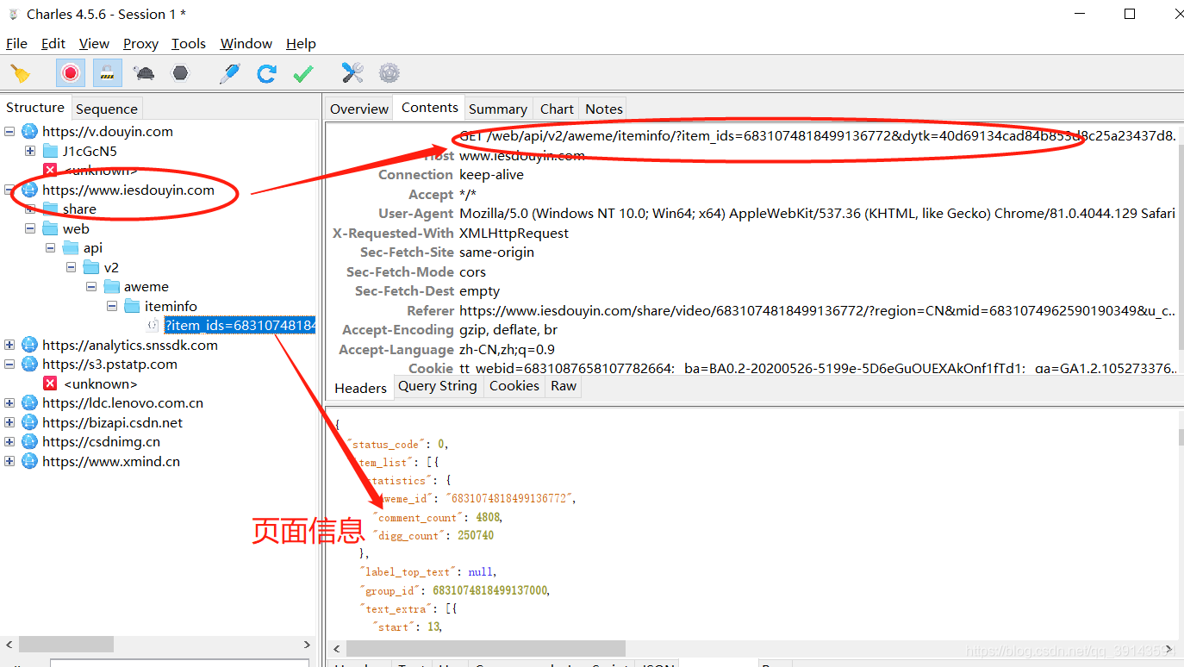Switch to the Structure tab
This screenshot has width=1184, height=667.
35,108
